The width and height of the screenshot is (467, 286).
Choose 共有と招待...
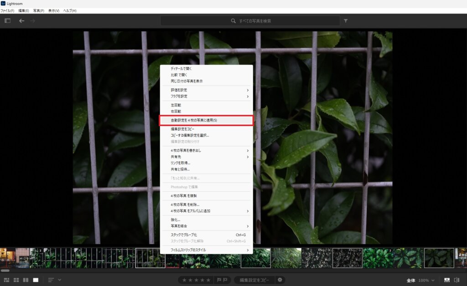pyautogui.click(x=207, y=169)
